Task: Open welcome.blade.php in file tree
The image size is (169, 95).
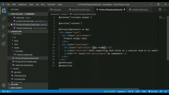Action: pos(28,65)
